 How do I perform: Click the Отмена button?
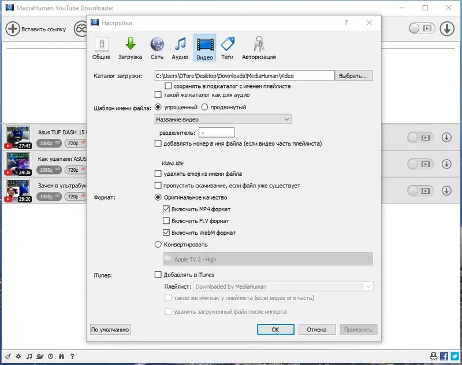(x=317, y=330)
